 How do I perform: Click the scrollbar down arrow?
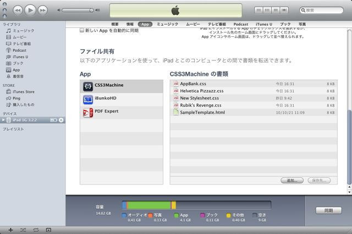tap(349, 192)
